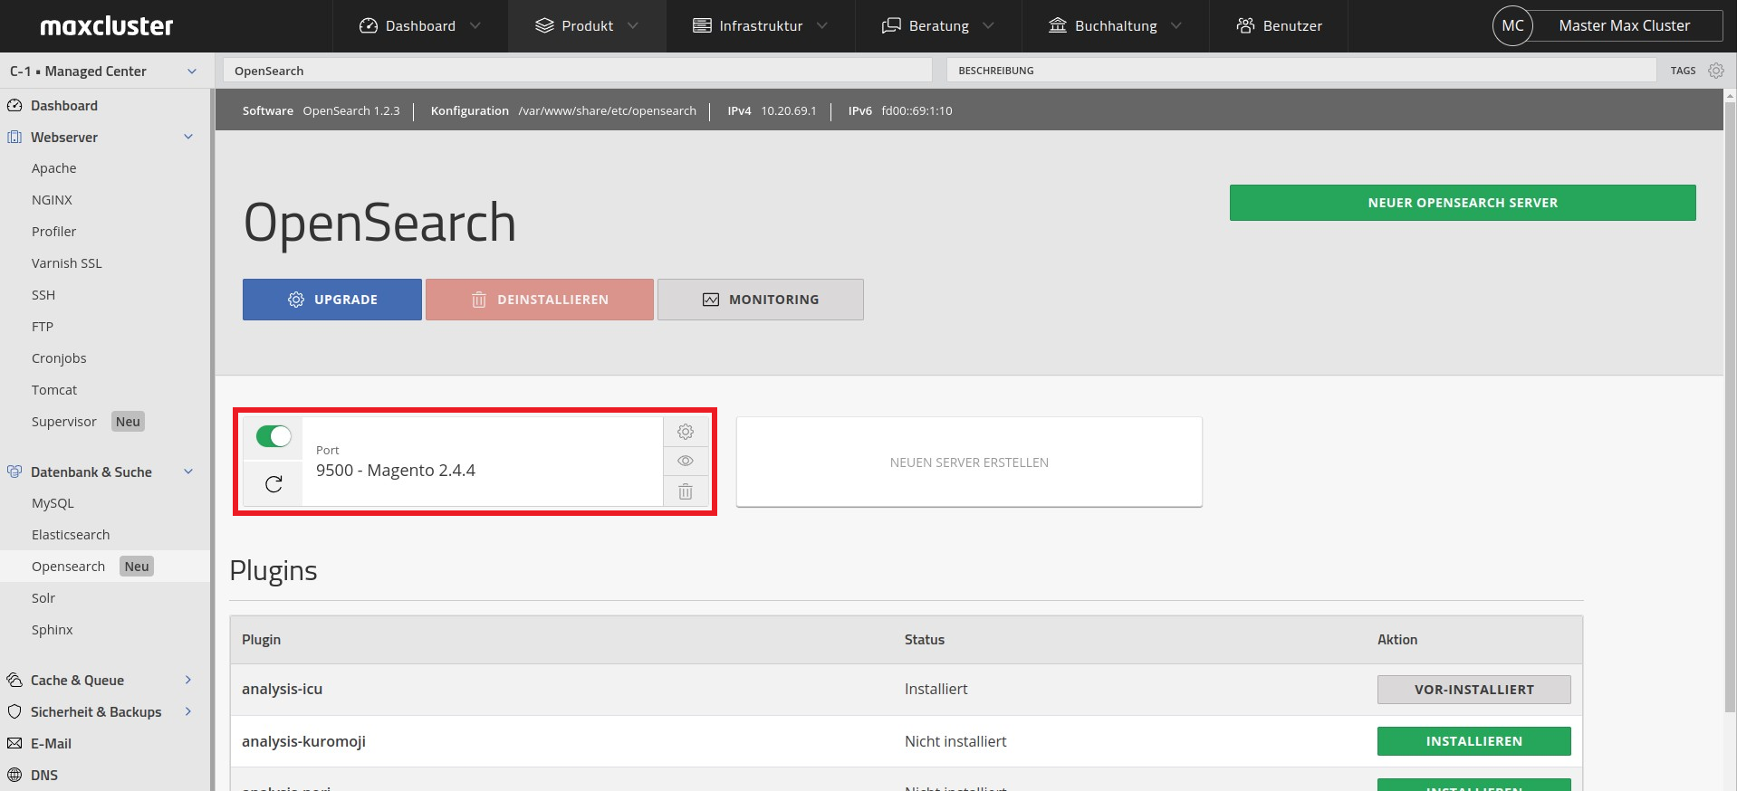Expand the Cache & Queue section chevron
Image resolution: width=1737 pixels, height=791 pixels.
pyautogui.click(x=188, y=681)
